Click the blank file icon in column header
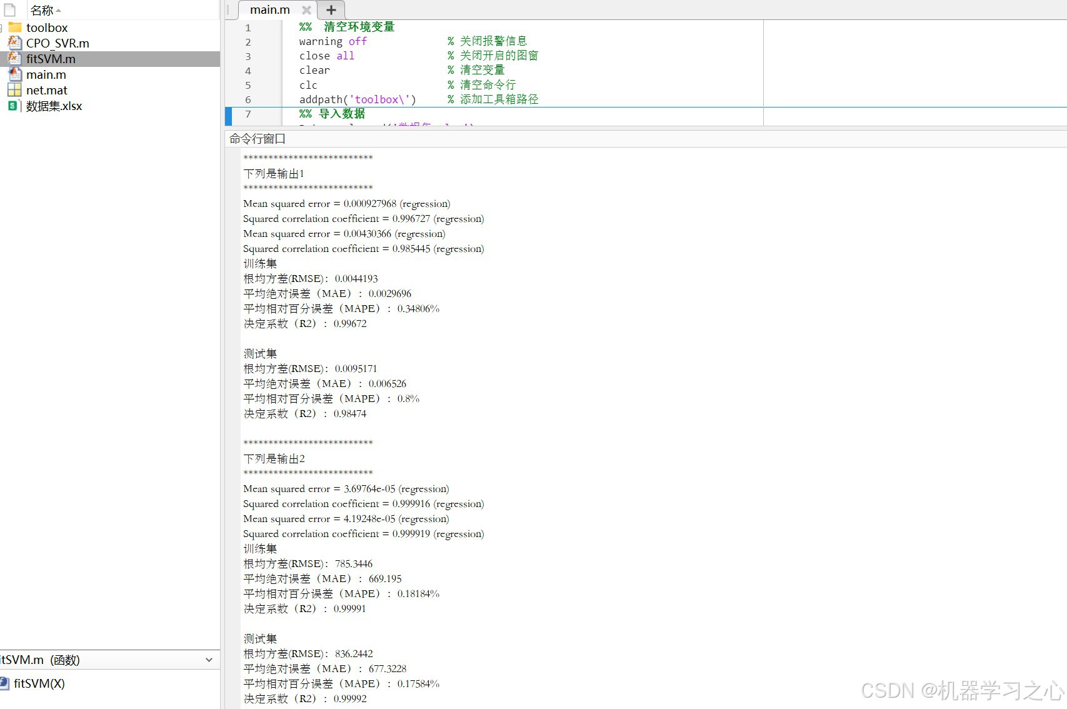 tap(10, 10)
